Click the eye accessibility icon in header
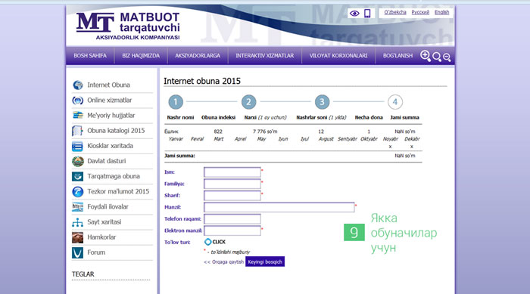 coord(354,14)
